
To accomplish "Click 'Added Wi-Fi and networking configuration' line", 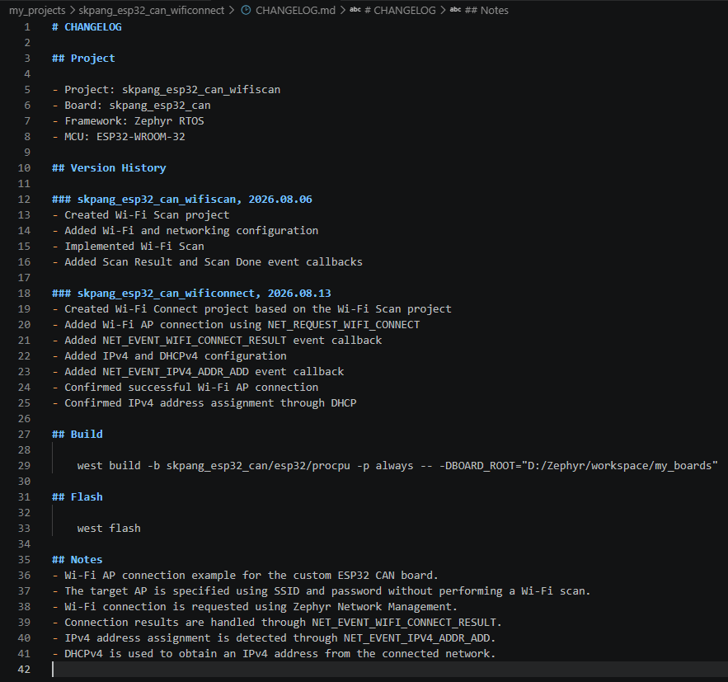I will click(x=186, y=231).
